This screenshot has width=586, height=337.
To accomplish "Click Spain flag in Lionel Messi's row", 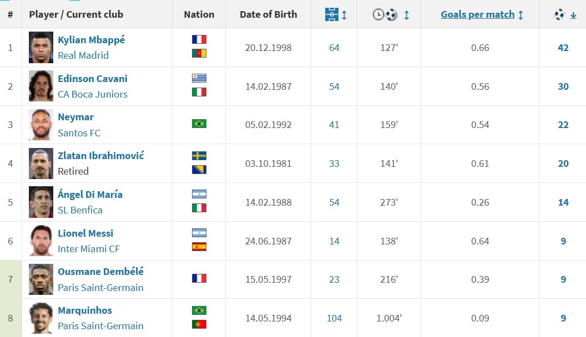I will click(199, 247).
